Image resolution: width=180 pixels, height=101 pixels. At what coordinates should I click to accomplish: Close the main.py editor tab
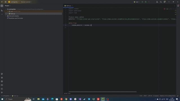click(x=72, y=6)
